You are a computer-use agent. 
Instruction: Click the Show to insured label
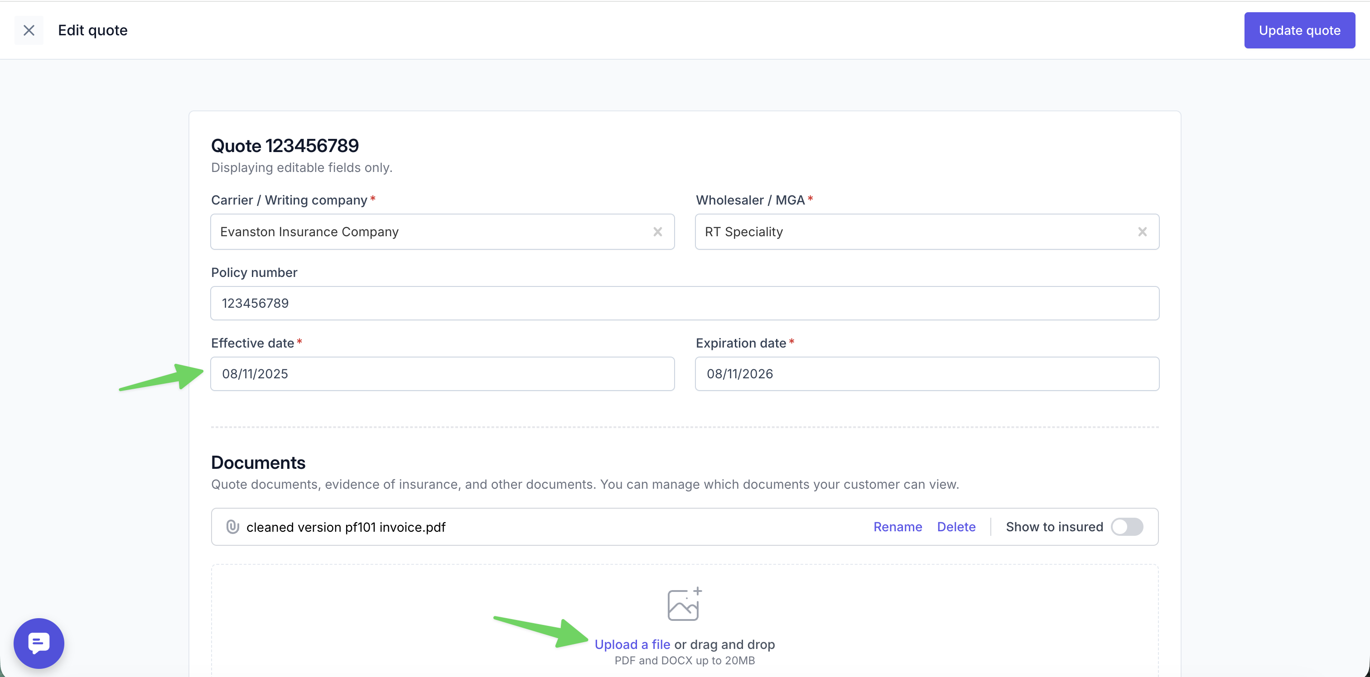coord(1054,527)
